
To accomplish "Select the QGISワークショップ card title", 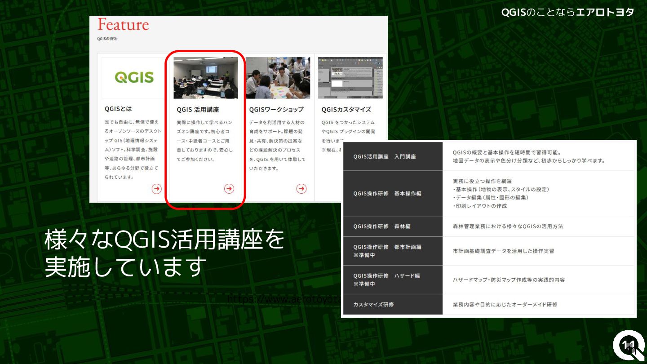I will [x=276, y=109].
